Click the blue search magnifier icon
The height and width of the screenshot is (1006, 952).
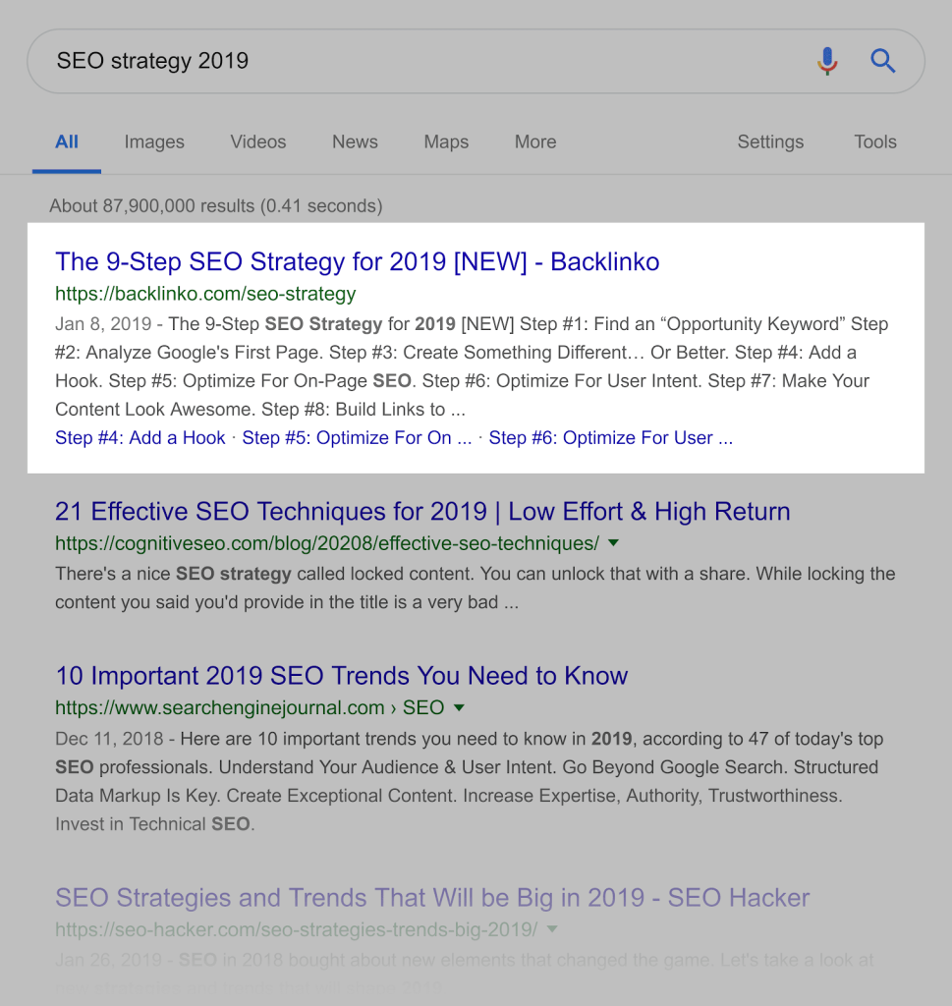coord(883,61)
